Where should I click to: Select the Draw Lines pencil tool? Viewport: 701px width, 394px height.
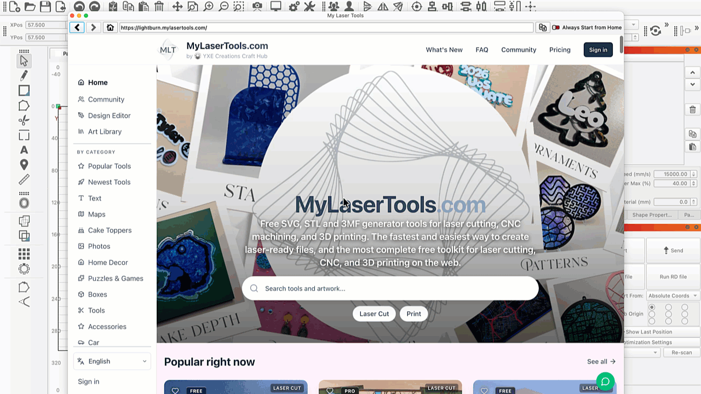[x=24, y=76]
